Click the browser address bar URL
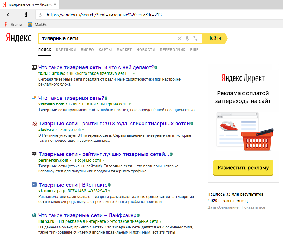Viewport: 283px width, 238px height. 104,15
